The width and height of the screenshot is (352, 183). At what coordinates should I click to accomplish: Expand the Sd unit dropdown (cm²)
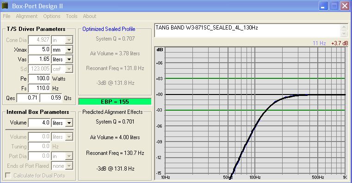[x=69, y=69]
